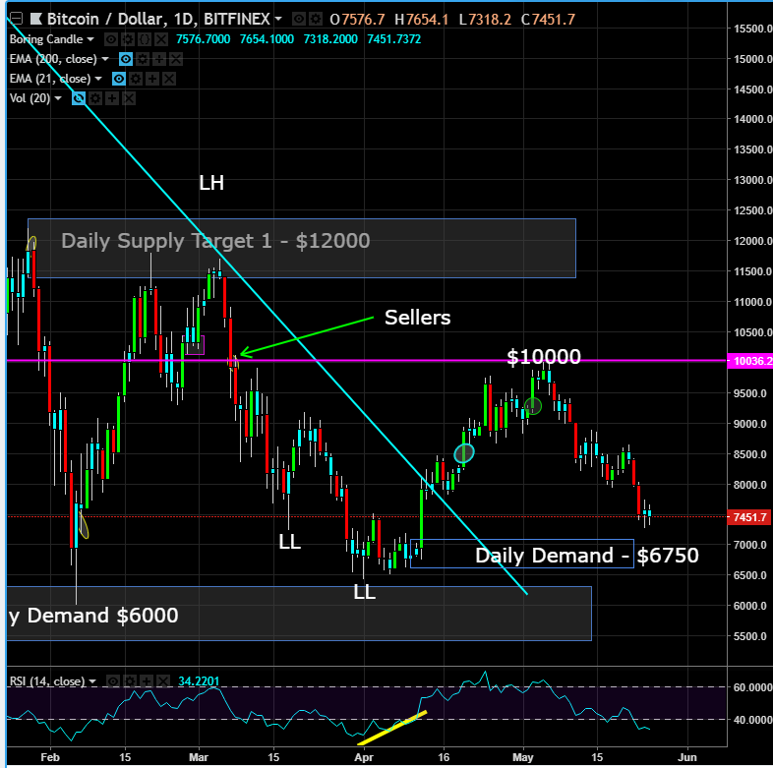Open Vol (20) settings gear

[95, 98]
